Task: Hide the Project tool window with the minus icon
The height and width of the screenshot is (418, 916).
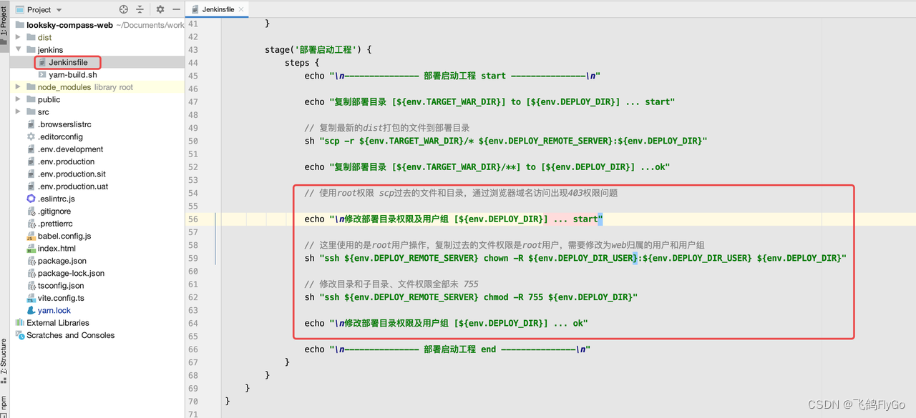Action: click(x=176, y=9)
